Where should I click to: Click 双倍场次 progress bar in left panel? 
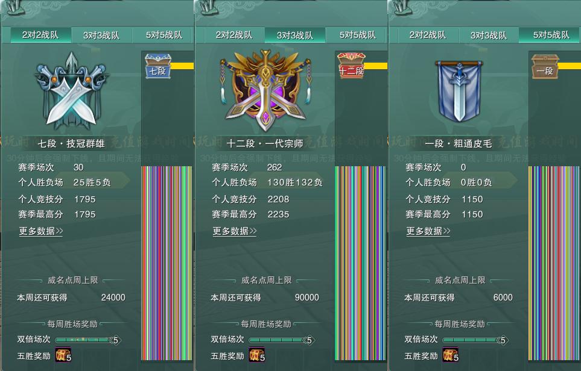87,340
